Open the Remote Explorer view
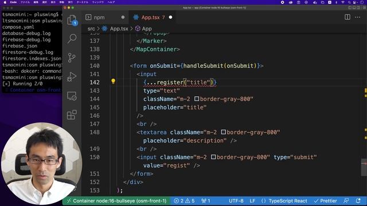 click(72, 96)
